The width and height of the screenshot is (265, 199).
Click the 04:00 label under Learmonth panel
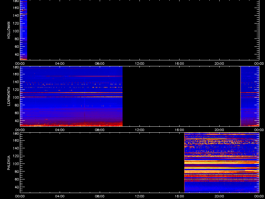(x=60, y=130)
